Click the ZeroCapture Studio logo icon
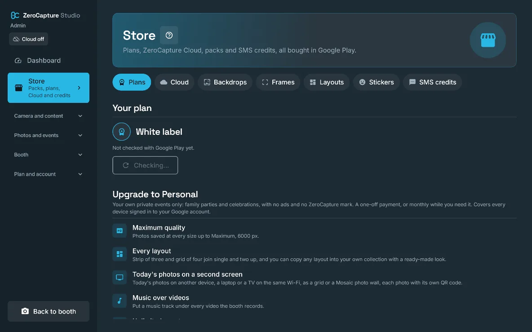The height and width of the screenshot is (332, 532). point(15,15)
